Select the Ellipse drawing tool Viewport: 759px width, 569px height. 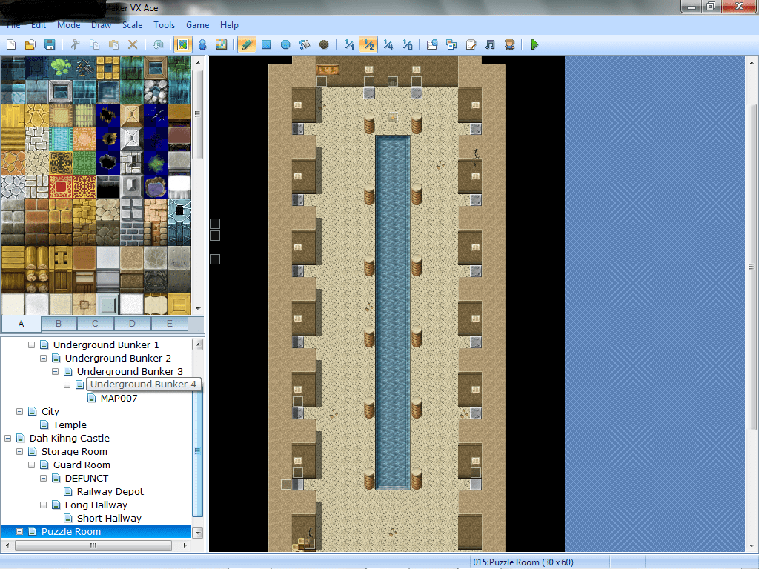(285, 44)
